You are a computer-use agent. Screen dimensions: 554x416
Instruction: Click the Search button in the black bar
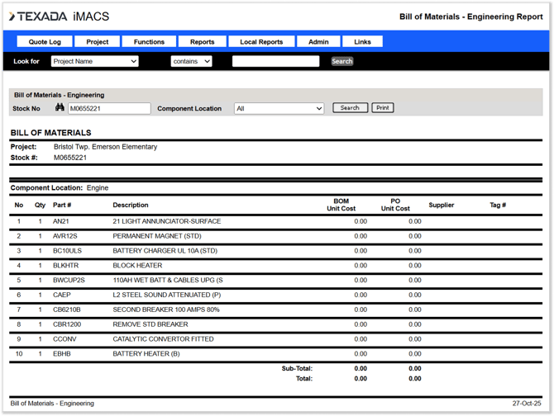[x=341, y=61]
